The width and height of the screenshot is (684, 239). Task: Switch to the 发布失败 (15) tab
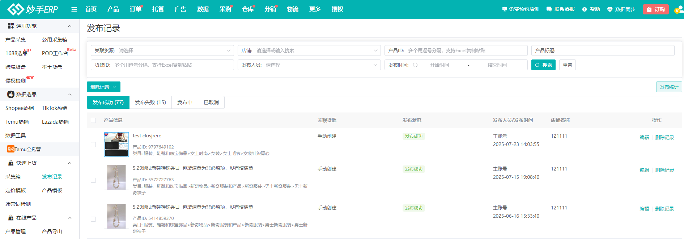[150, 102]
